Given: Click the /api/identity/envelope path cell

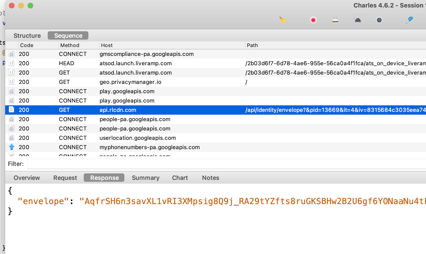Looking at the screenshot, I should pyautogui.click(x=335, y=110).
